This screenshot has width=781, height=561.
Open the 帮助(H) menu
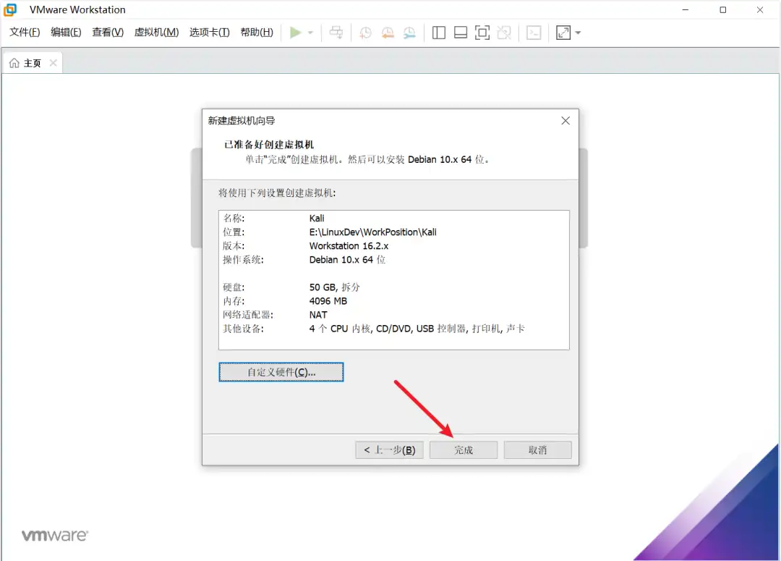(x=257, y=33)
